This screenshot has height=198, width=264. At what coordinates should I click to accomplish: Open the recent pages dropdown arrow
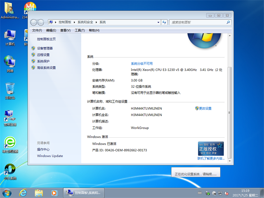46,23
